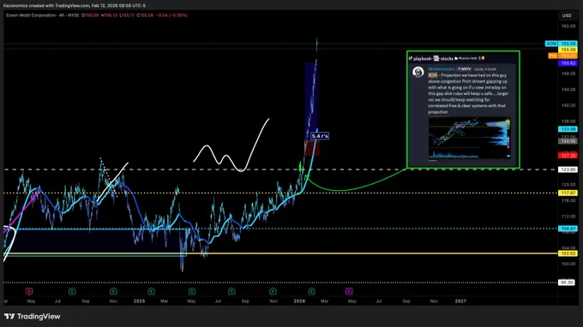Click the 2027 label on time axis
The image size is (583, 327).
pyautogui.click(x=460, y=301)
